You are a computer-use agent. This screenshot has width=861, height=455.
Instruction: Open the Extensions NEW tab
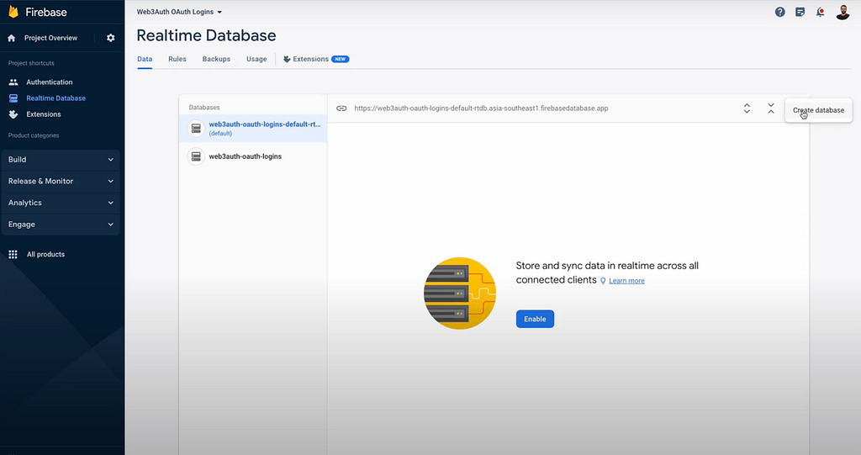point(316,59)
